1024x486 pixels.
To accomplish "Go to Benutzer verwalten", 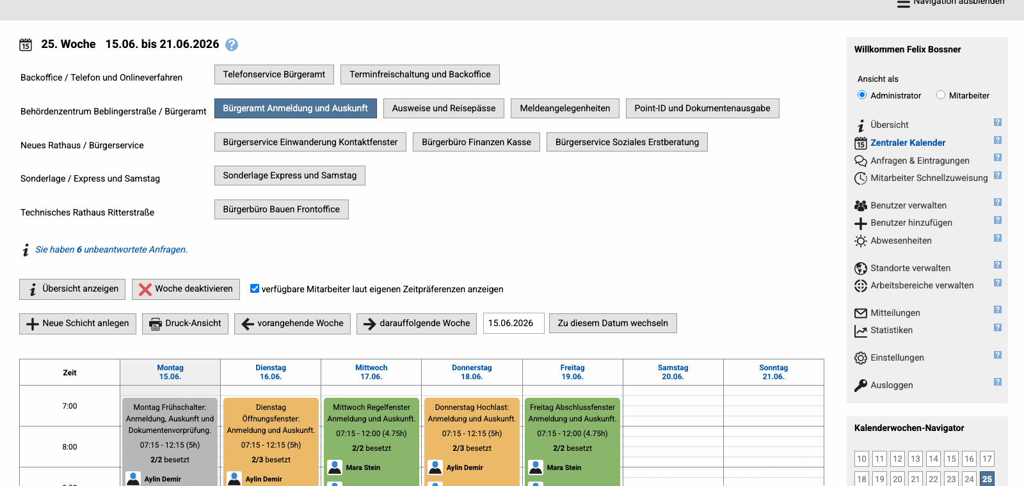I will coord(908,205).
